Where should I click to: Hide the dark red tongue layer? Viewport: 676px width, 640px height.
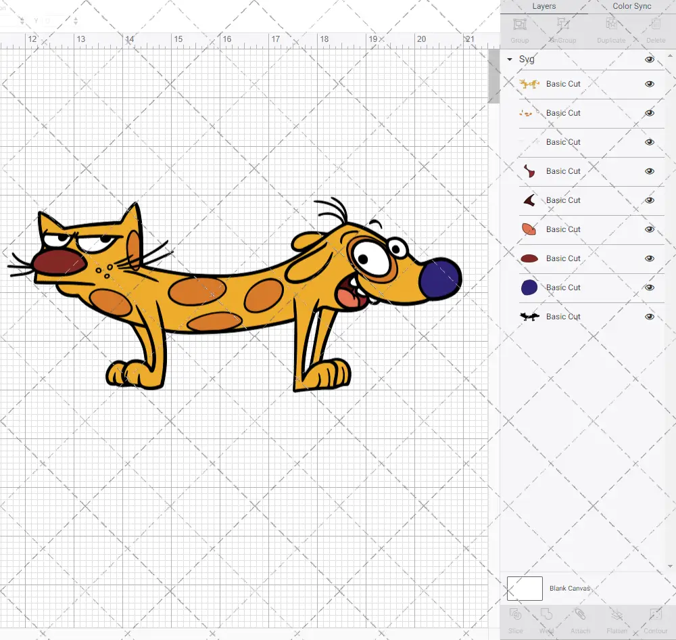[x=649, y=171]
